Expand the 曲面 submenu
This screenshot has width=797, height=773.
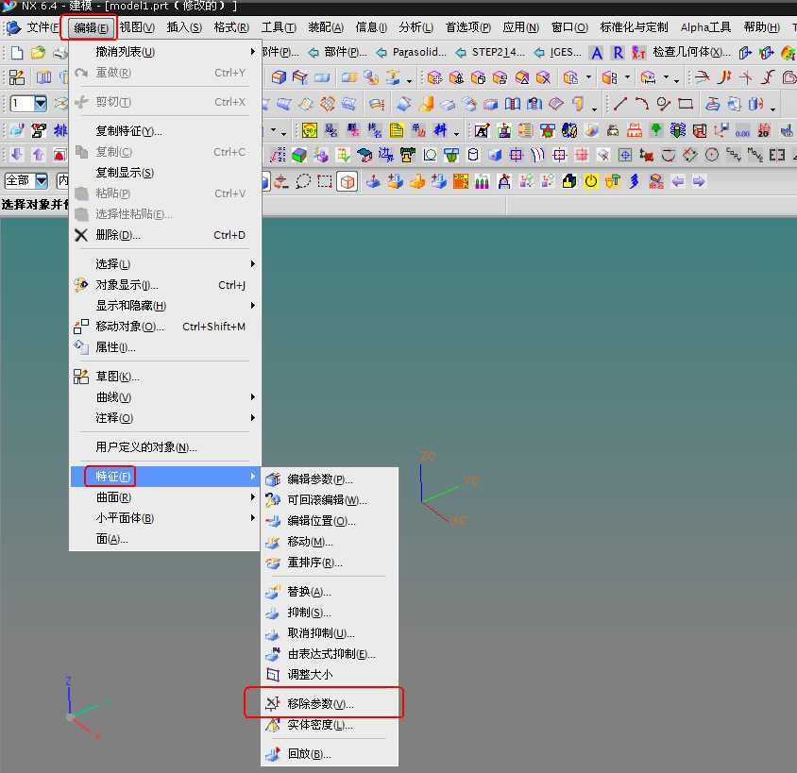165,497
